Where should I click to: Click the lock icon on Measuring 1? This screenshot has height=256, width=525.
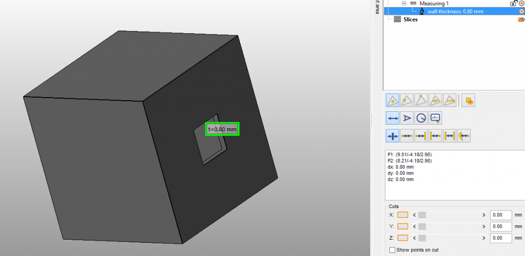coord(513,3)
